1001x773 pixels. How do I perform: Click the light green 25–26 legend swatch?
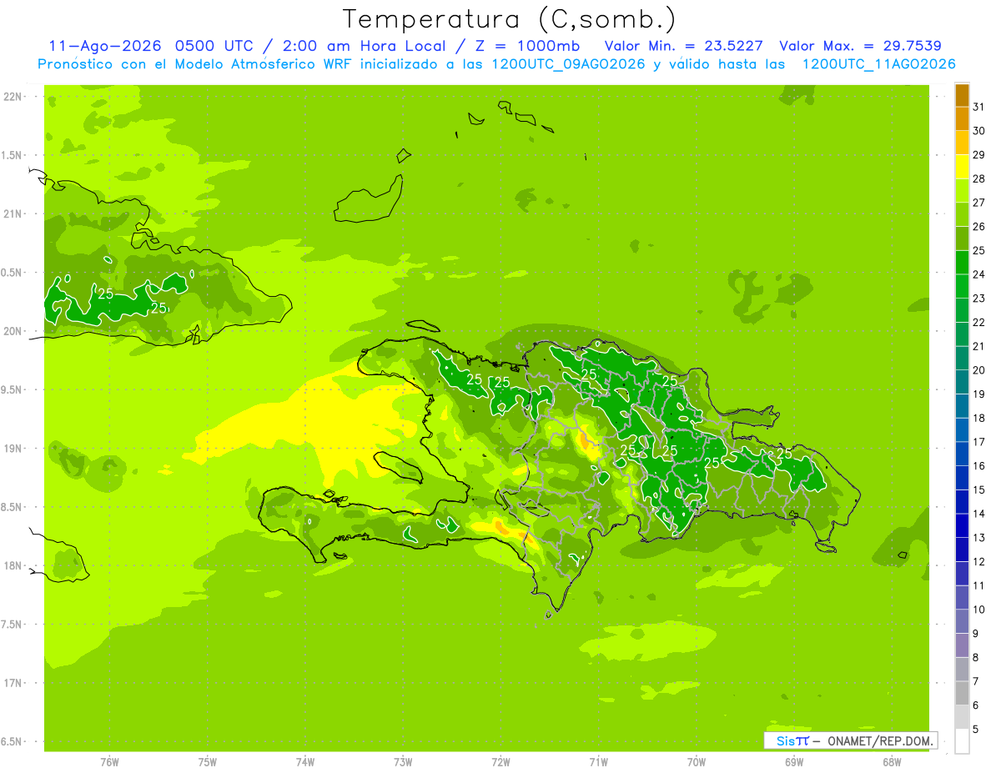962,214
